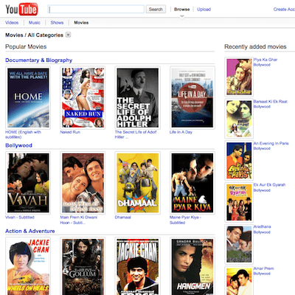The height and width of the screenshot is (295, 295).
Task: Click the 'Dhamaal' title link
Action: coord(122,218)
